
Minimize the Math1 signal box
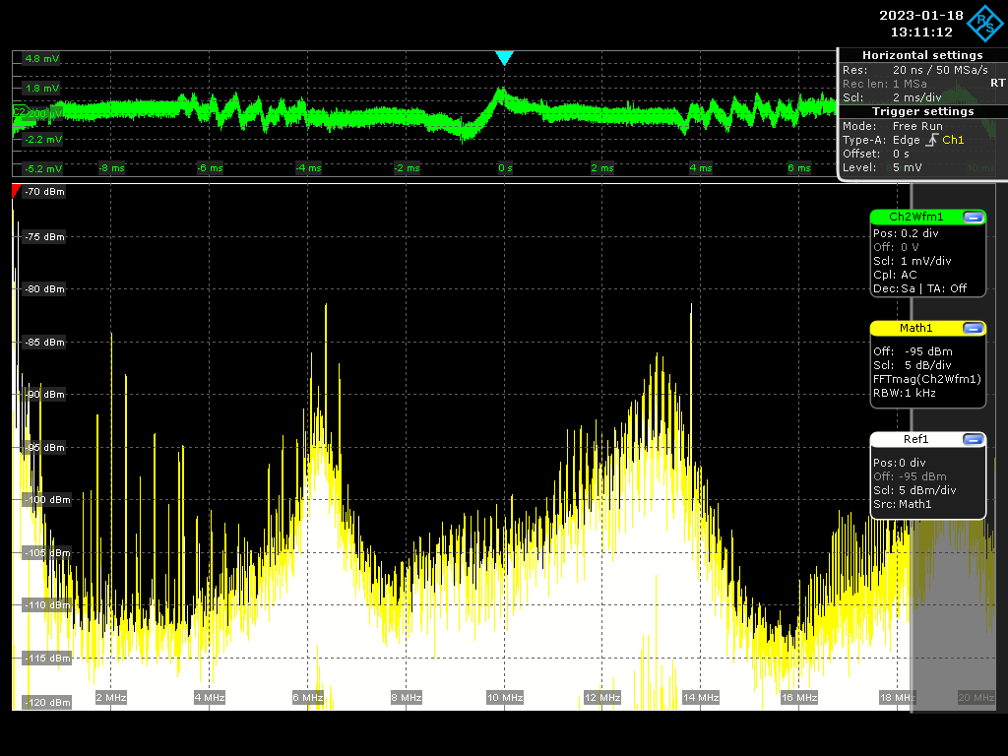click(x=973, y=328)
